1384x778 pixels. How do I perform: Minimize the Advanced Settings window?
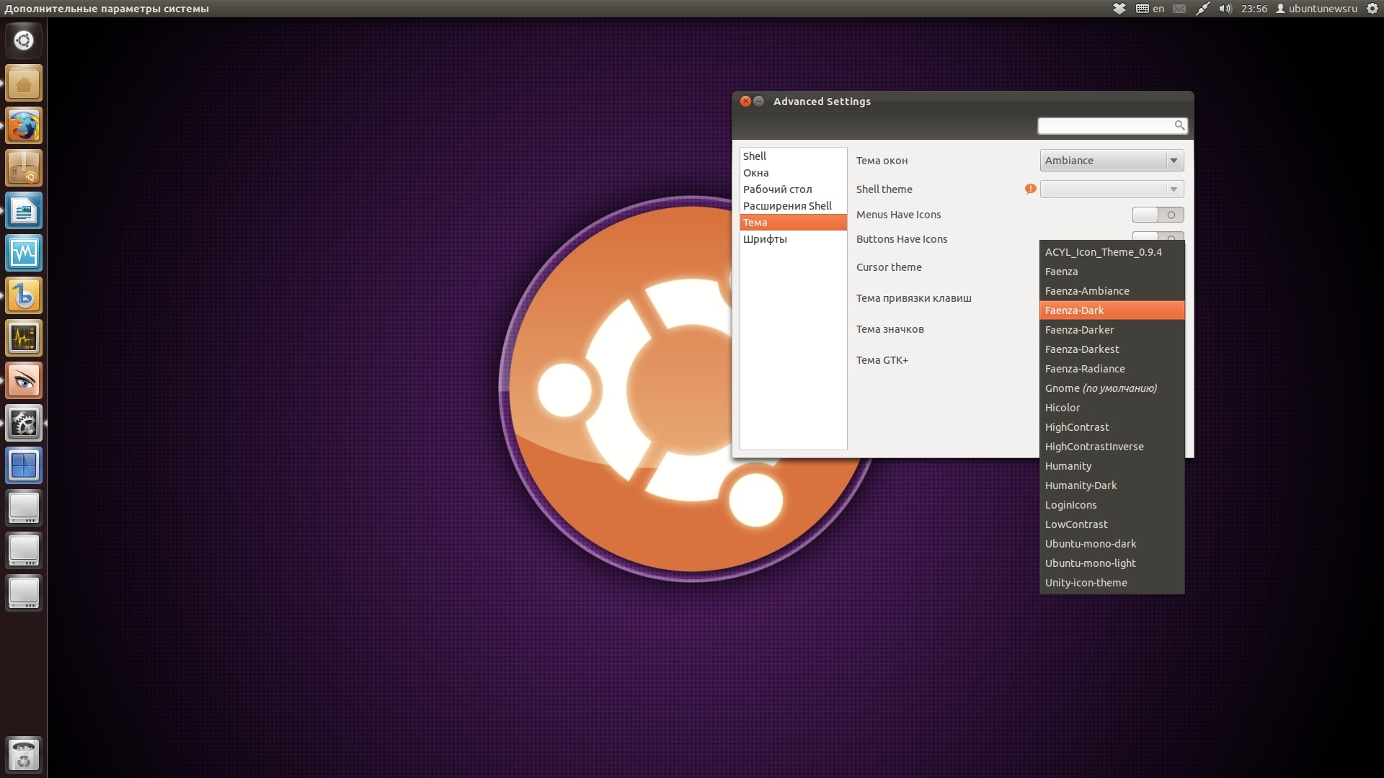click(x=758, y=102)
